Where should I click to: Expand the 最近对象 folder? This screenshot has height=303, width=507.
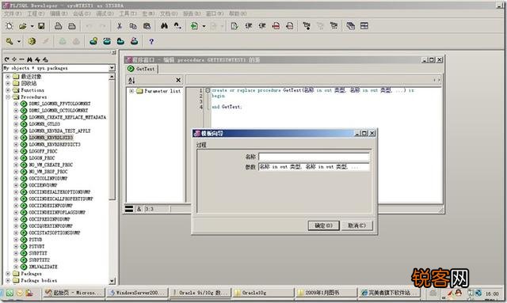click(8, 77)
